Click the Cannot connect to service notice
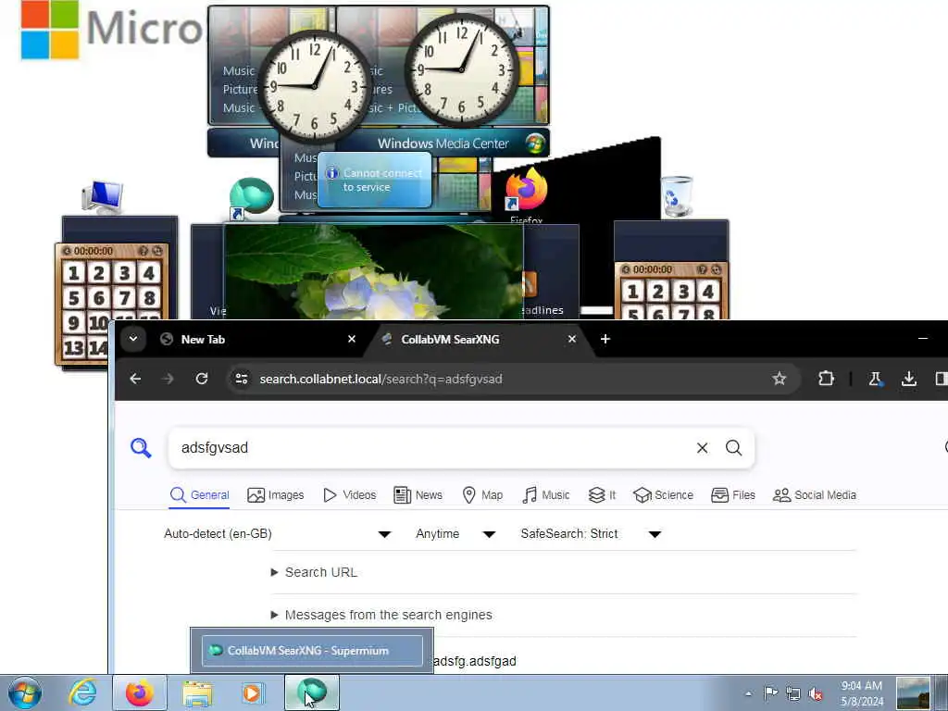The width and height of the screenshot is (948, 711). pyautogui.click(x=375, y=180)
